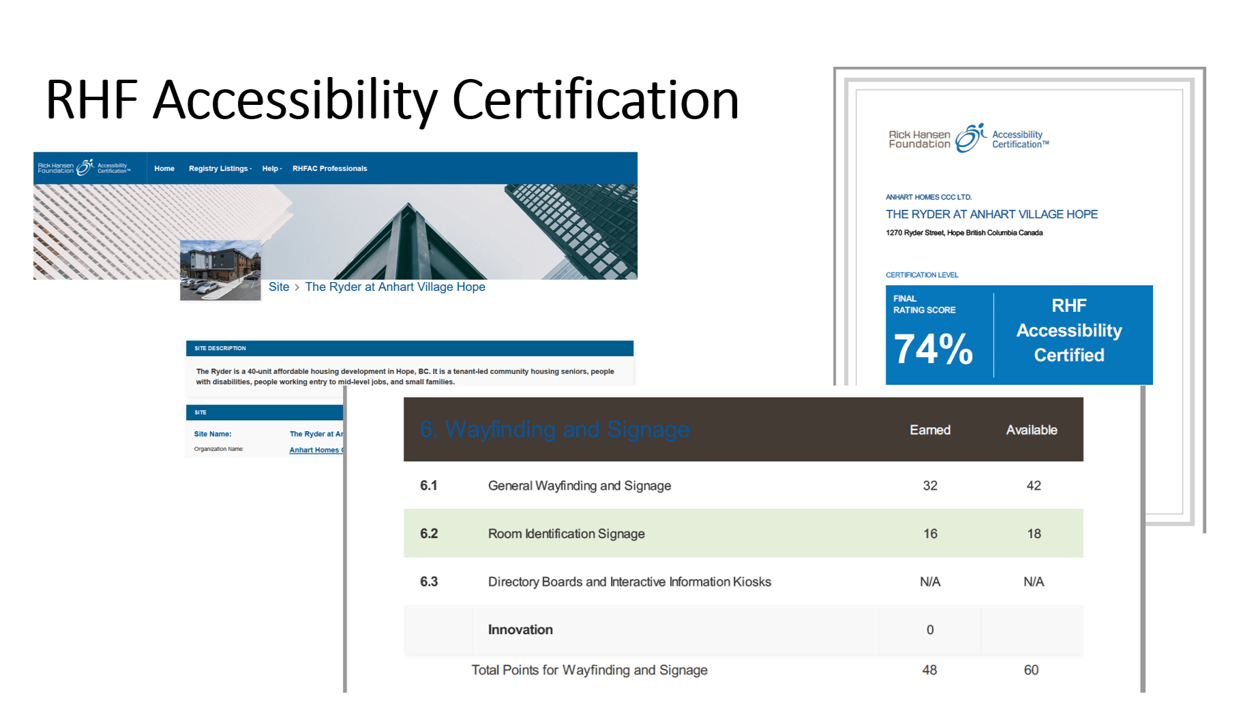Image resolution: width=1258 pixels, height=707 pixels.
Task: Click the underlined 'Anhart Homes' organization link
Action: pyautogui.click(x=316, y=450)
